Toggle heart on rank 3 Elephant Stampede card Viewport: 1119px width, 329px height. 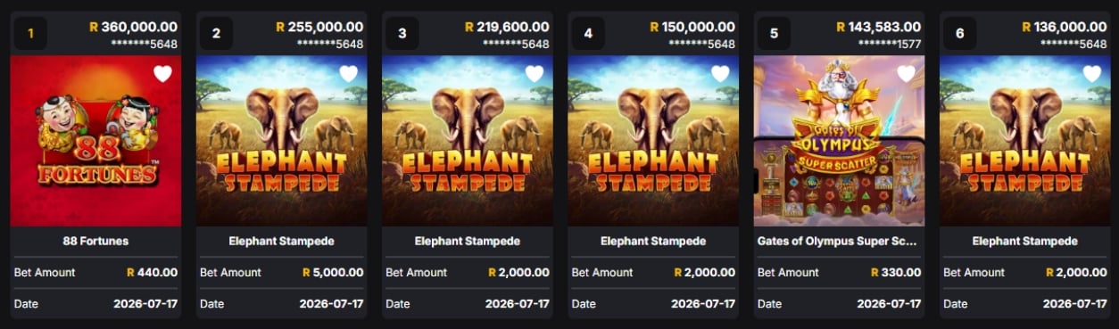pos(534,74)
